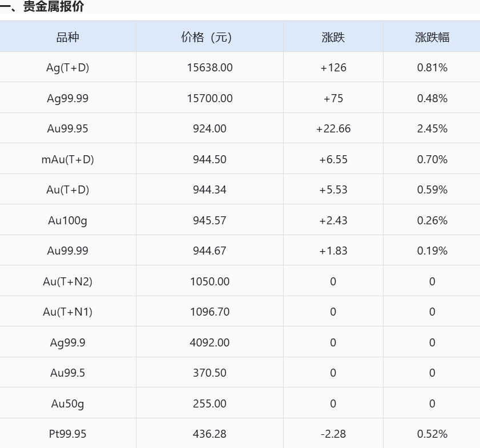Click the Pt99.95 change value -2.28
The width and height of the screenshot is (480, 448).
[x=333, y=434]
